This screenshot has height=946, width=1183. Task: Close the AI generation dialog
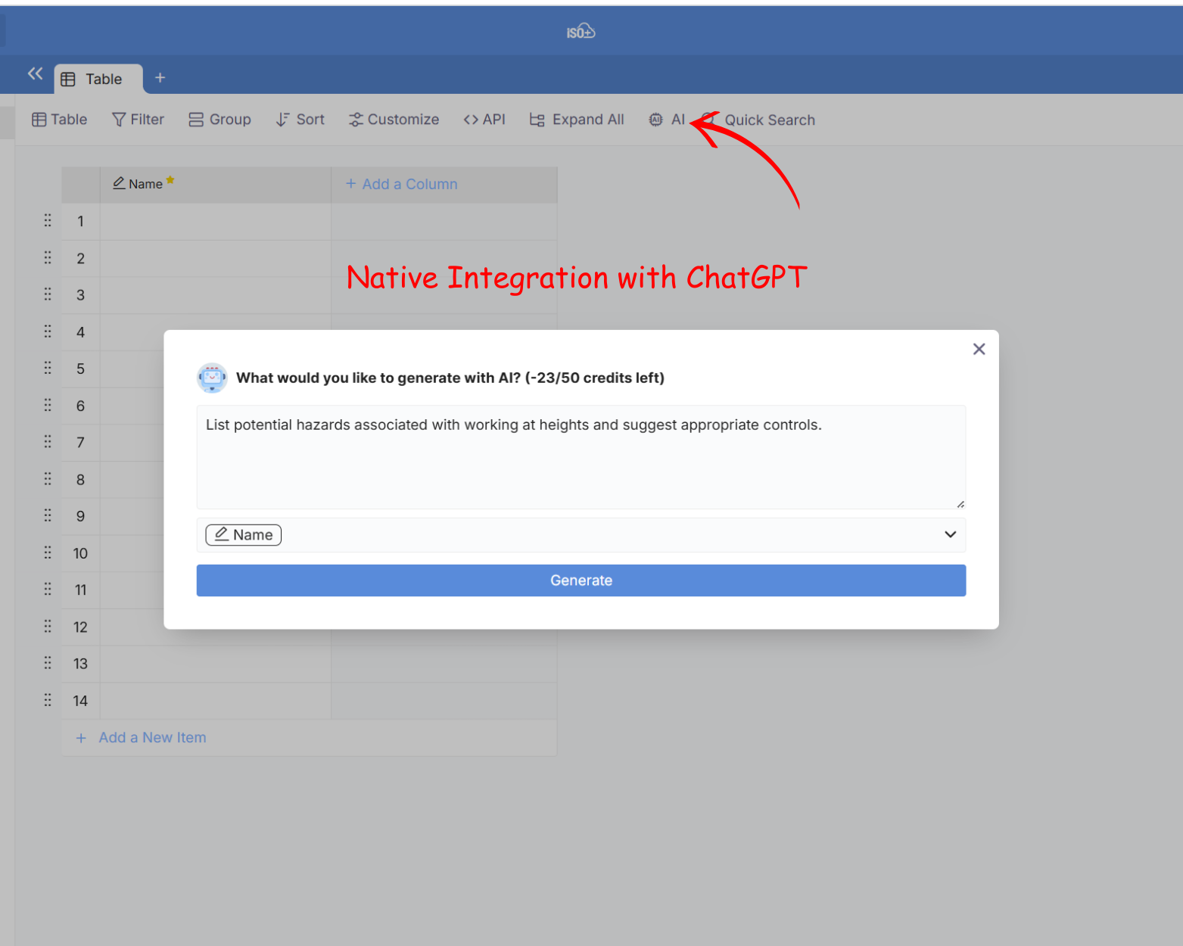pos(979,349)
